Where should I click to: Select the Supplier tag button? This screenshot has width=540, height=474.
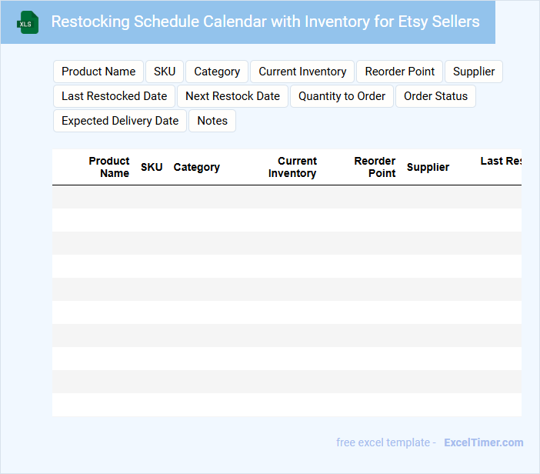tap(474, 72)
